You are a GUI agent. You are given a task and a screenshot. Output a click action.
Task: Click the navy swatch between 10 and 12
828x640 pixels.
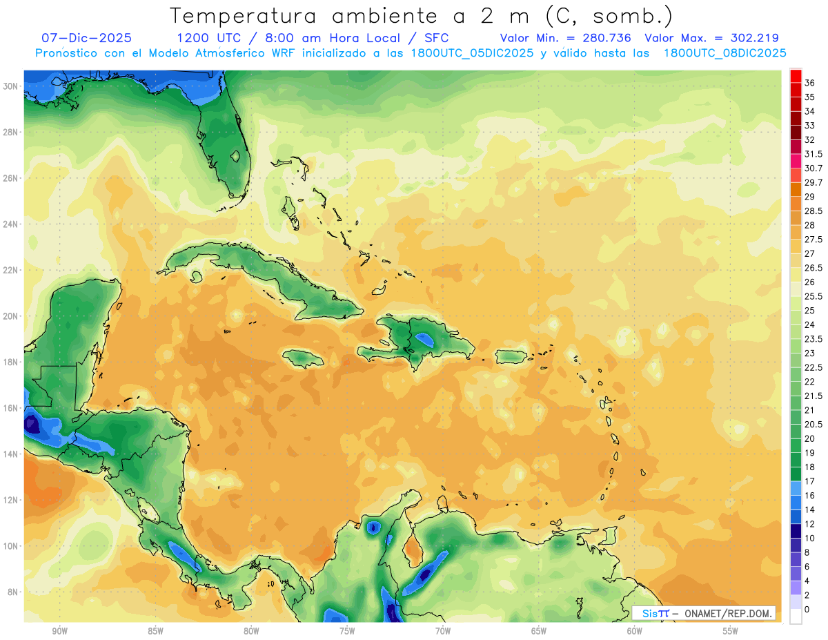point(796,530)
